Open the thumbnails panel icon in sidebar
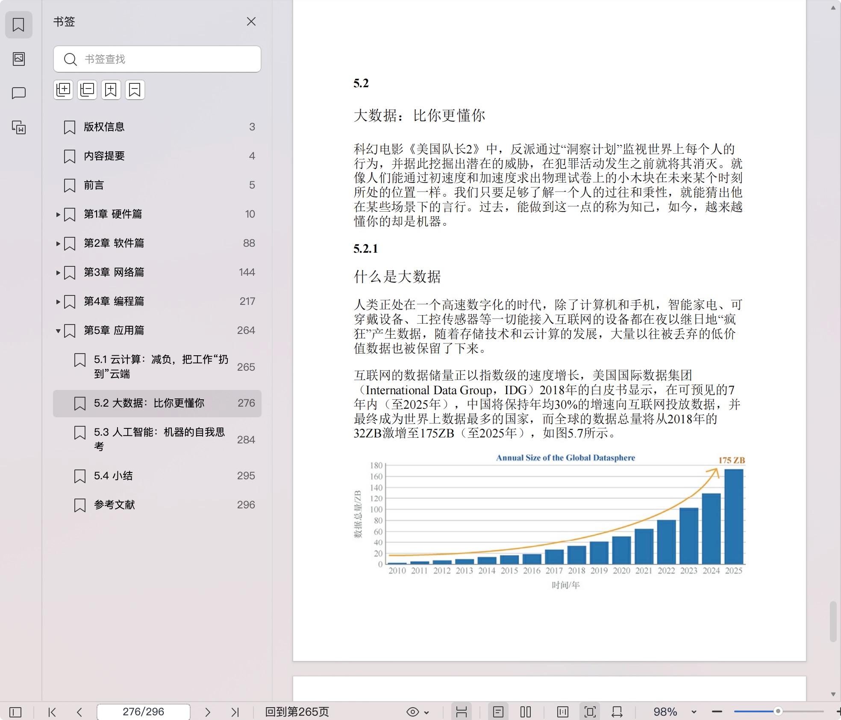The image size is (841, 720). 18,59
